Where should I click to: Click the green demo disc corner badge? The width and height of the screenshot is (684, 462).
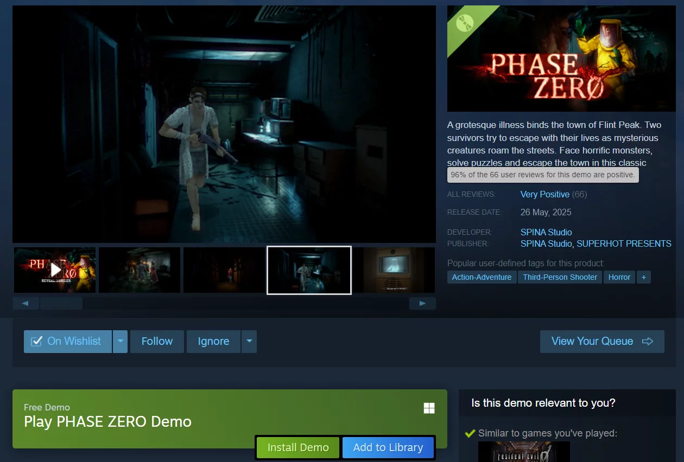click(464, 23)
